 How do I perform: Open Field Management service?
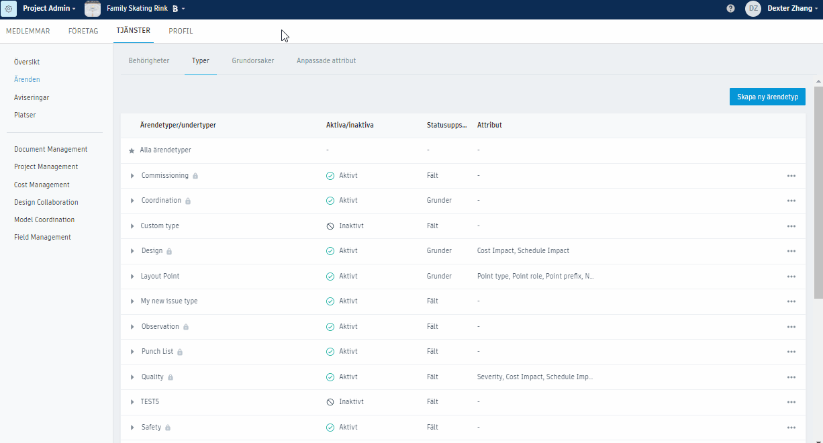[x=42, y=237]
